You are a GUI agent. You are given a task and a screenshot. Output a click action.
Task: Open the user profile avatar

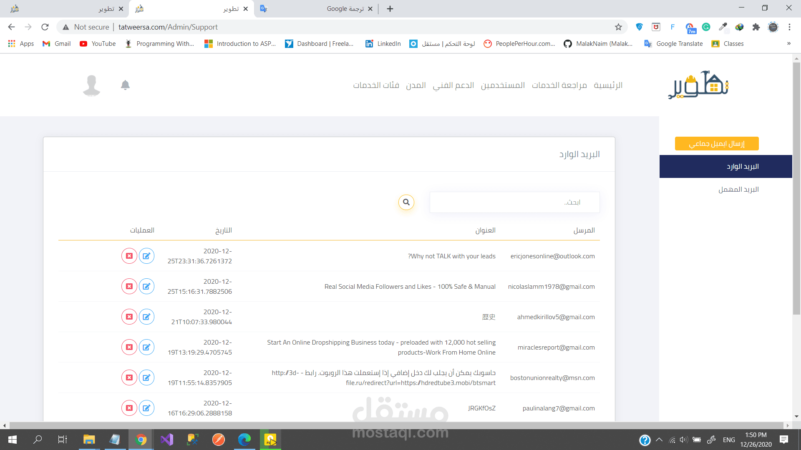(x=91, y=85)
